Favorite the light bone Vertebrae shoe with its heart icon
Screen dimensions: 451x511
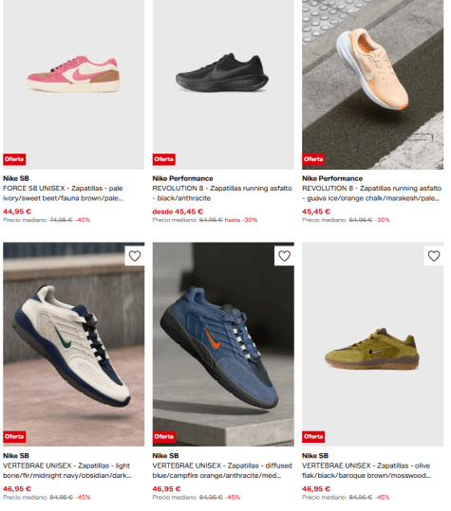[x=135, y=256]
